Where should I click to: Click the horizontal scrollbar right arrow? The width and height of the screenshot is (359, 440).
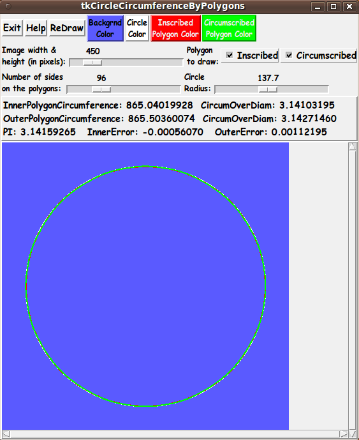point(344,434)
